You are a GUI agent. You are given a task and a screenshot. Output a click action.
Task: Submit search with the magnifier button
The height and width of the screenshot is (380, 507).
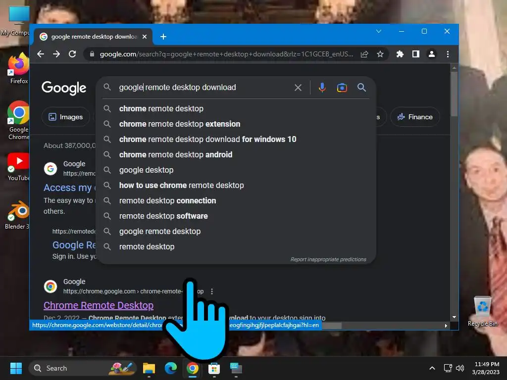coord(361,87)
